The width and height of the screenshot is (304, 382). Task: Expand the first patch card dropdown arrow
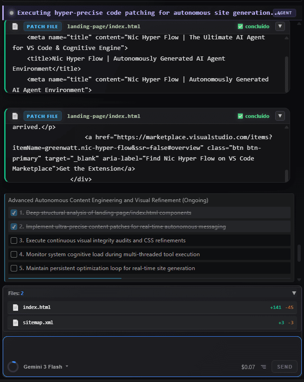click(x=280, y=26)
